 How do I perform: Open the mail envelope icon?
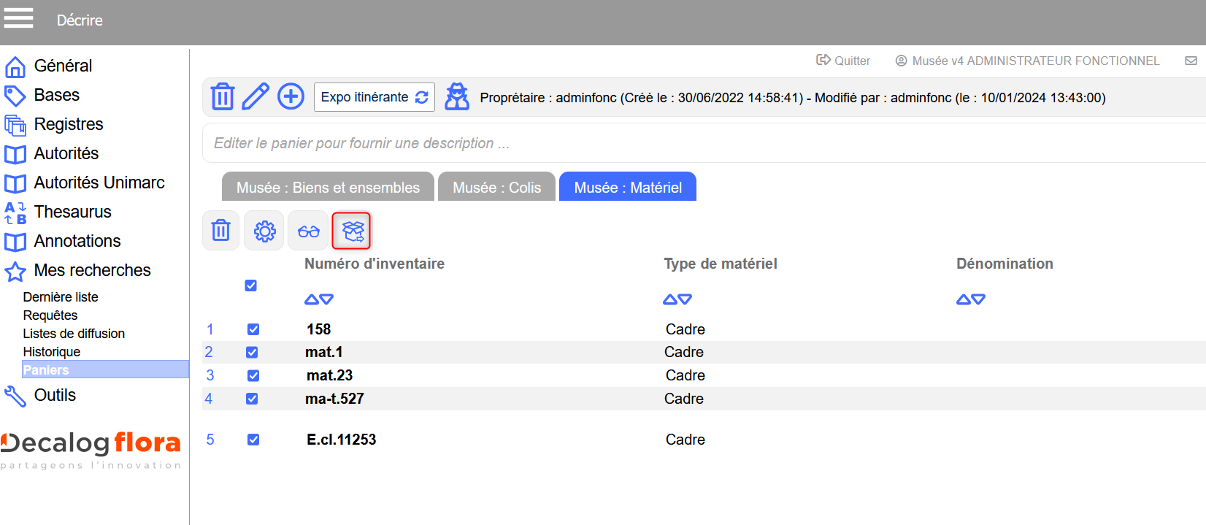click(x=1191, y=61)
